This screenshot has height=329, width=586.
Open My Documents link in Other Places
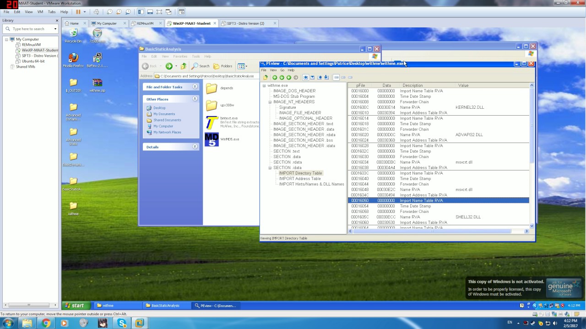tap(164, 114)
